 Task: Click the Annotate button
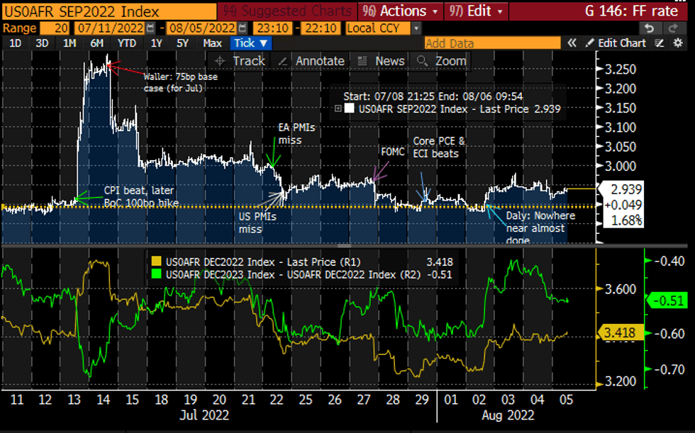pos(312,61)
